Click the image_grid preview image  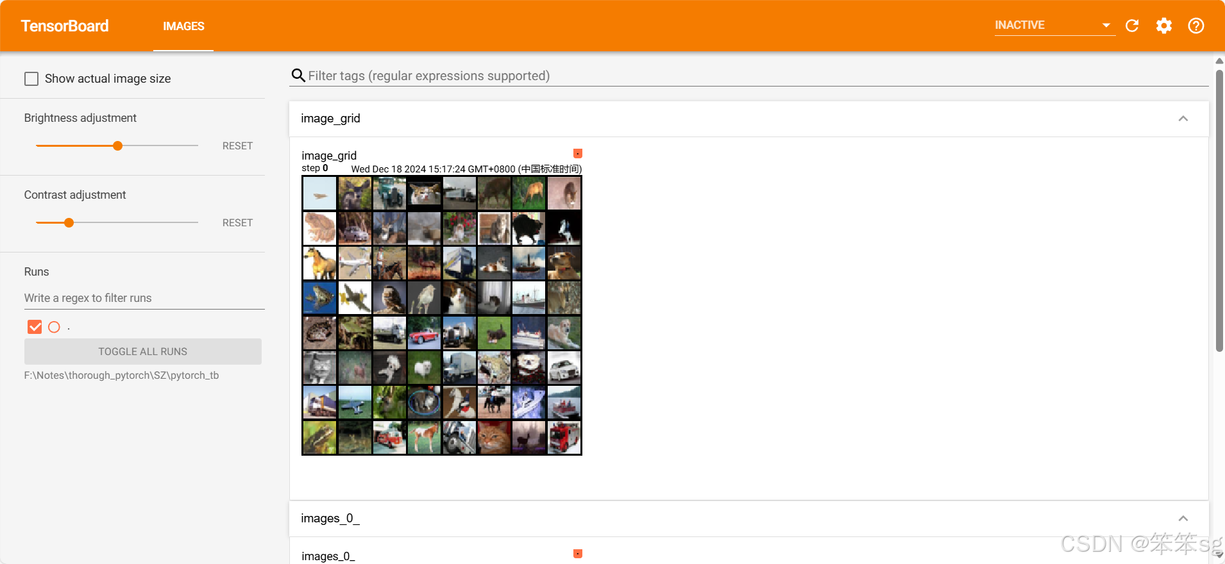coord(442,315)
